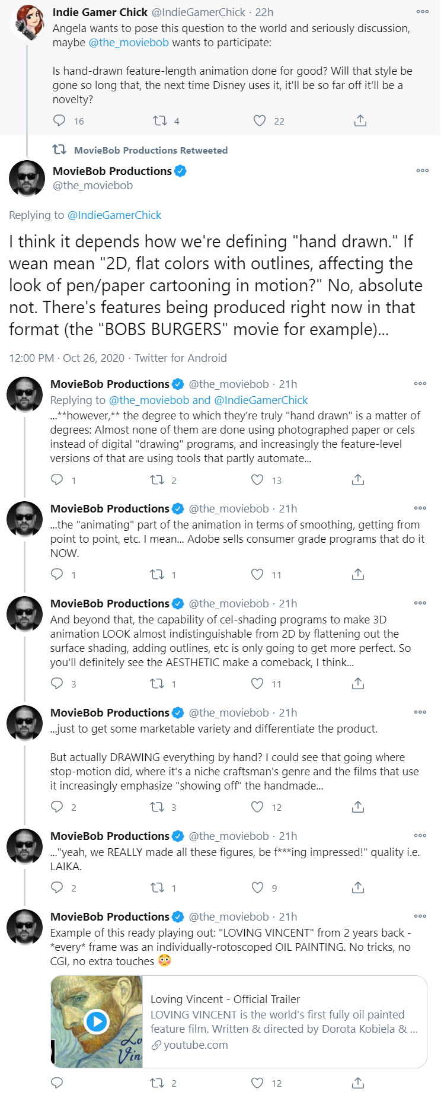
Task: Share Indie Gamer Chick's tweet via share icon
Action: (x=360, y=121)
